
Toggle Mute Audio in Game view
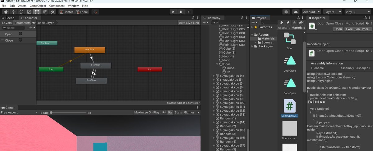point(164,112)
